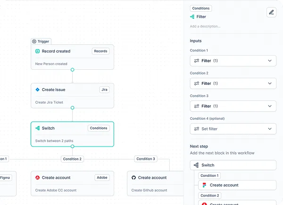Select the Condition 2 branch label on canvas

[x=72, y=159]
